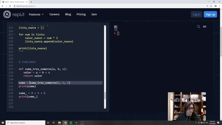222x125 pixels.
Task: Click the editor vertical scrollbar thumb
Action: pyautogui.click(x=105, y=95)
